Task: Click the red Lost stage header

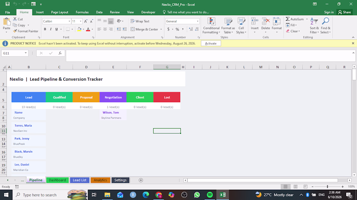Action: tap(167, 97)
